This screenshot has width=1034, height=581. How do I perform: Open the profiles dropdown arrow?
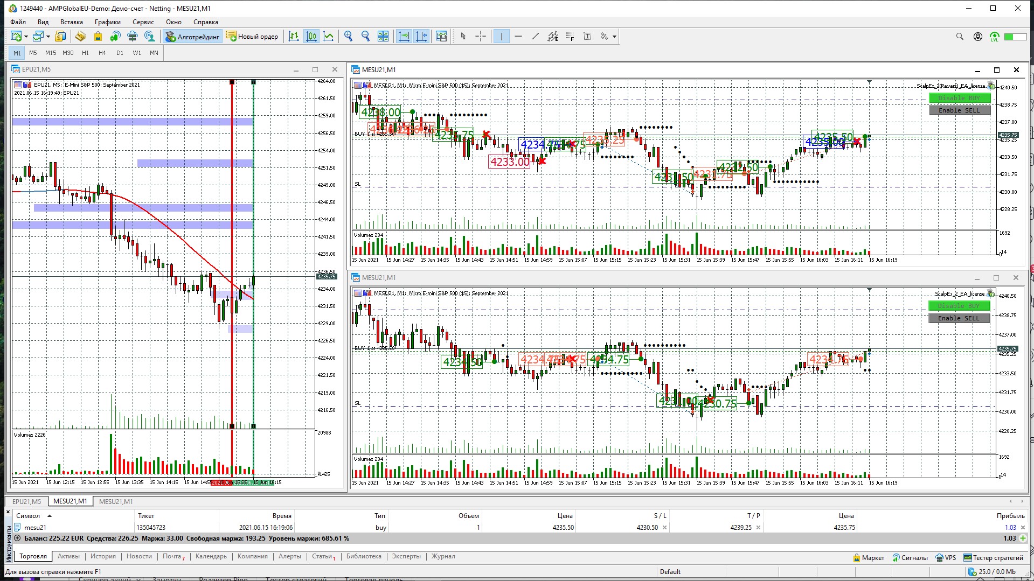pos(48,37)
